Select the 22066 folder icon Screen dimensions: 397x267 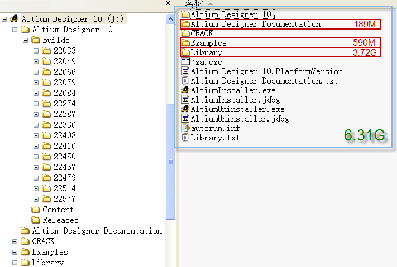(46, 72)
